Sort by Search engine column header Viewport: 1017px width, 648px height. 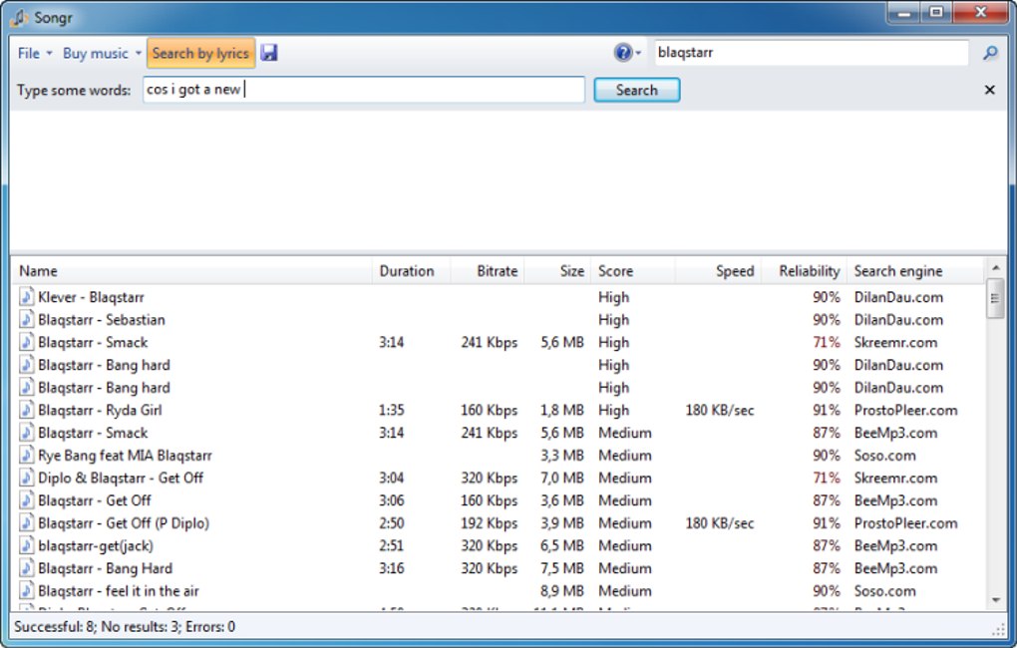tap(915, 271)
